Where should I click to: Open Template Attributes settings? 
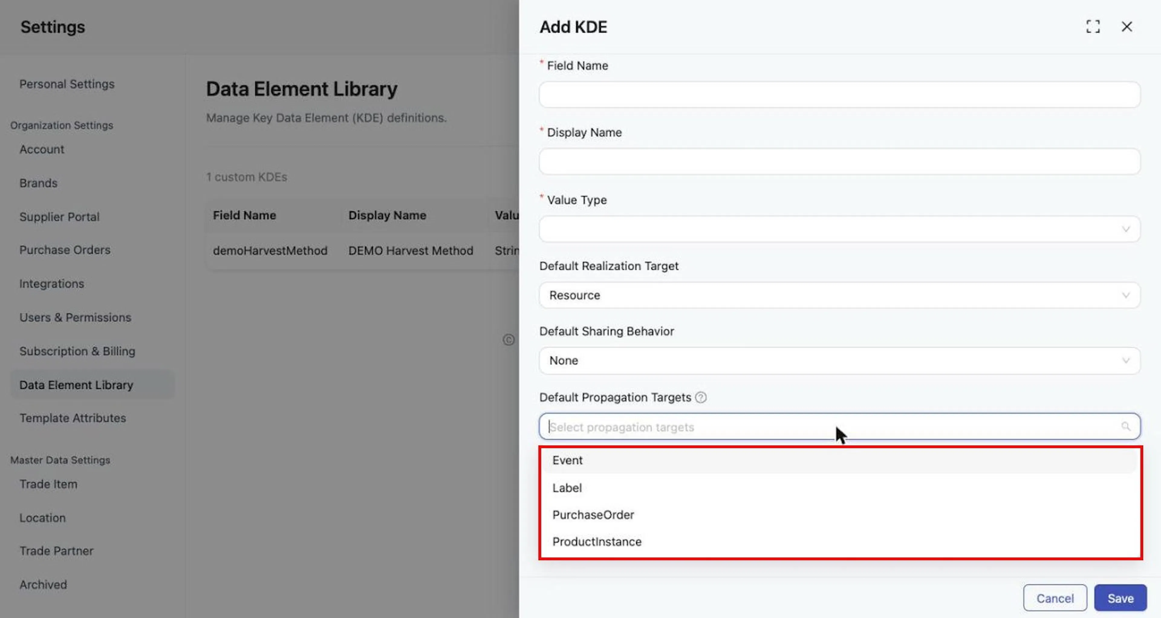click(73, 418)
